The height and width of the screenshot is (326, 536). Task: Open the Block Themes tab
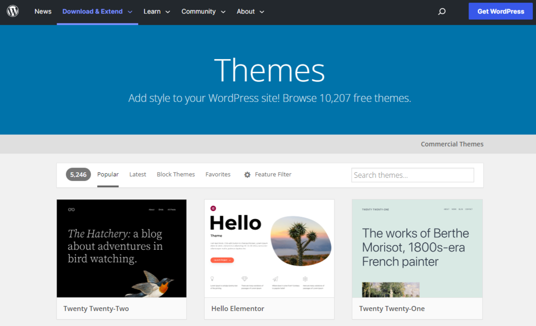point(176,174)
